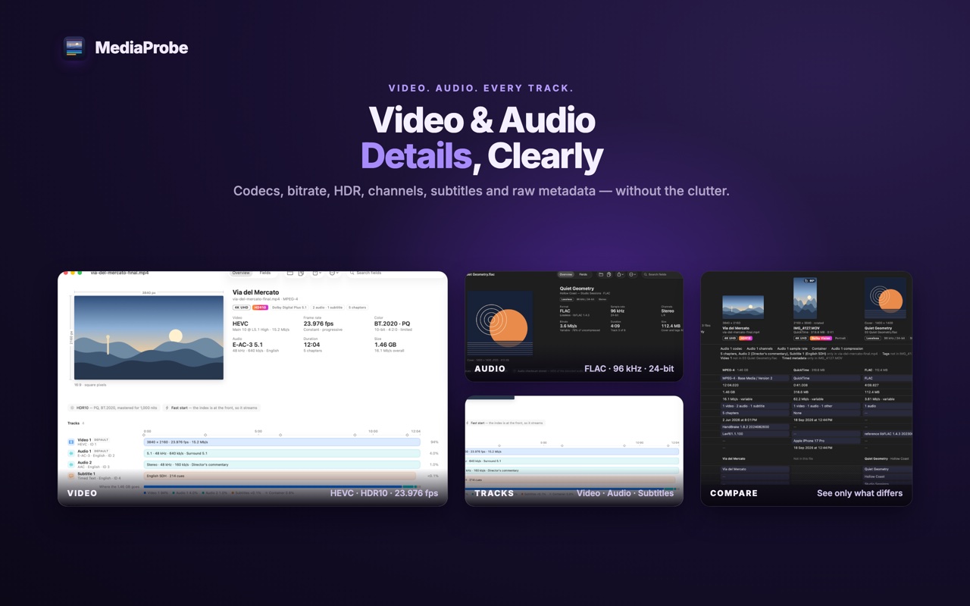This screenshot has width=970, height=606.
Task: Switch to Fields tab in the Via del Mercato window
Action: point(265,273)
